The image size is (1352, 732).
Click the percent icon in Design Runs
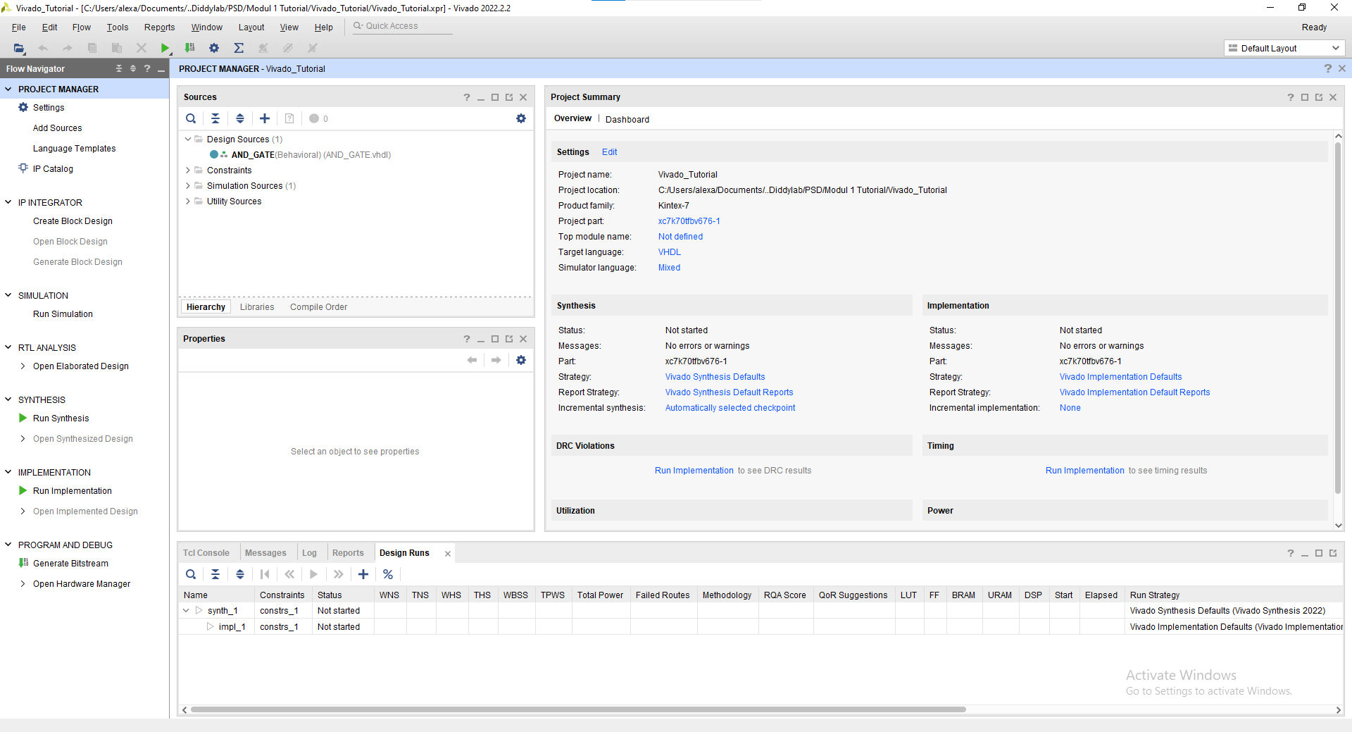click(388, 574)
